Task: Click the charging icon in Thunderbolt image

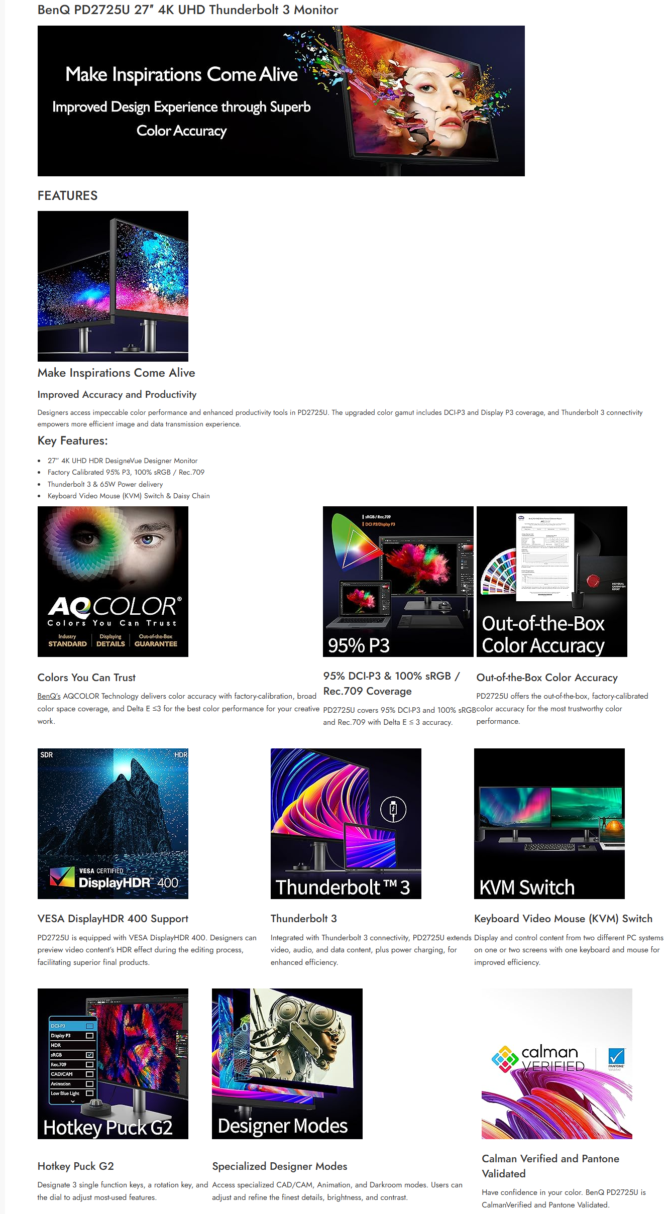Action: click(393, 809)
